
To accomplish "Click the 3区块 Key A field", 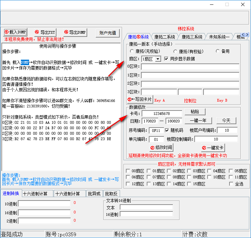I will point(159,92).
